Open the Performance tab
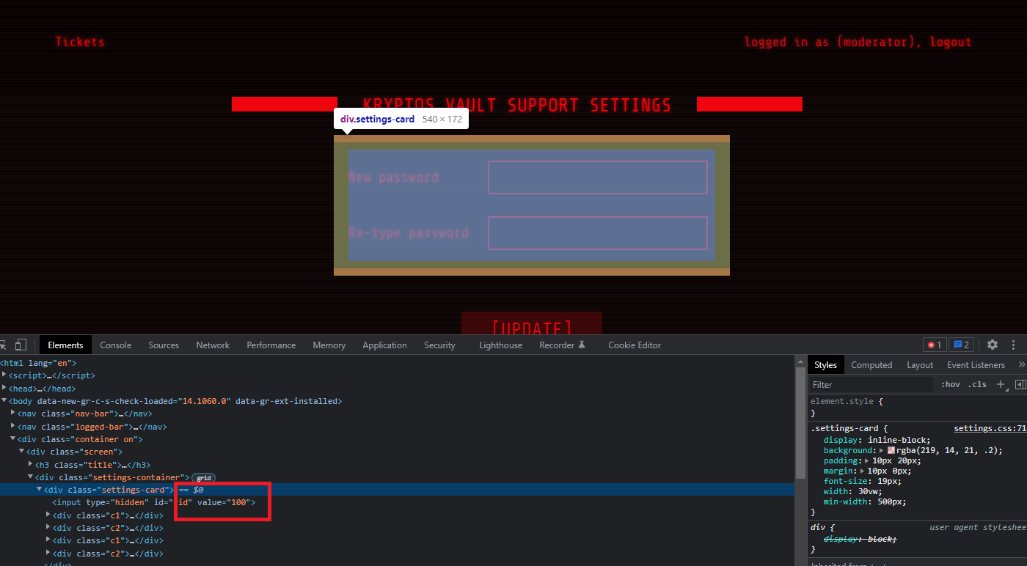 (271, 345)
